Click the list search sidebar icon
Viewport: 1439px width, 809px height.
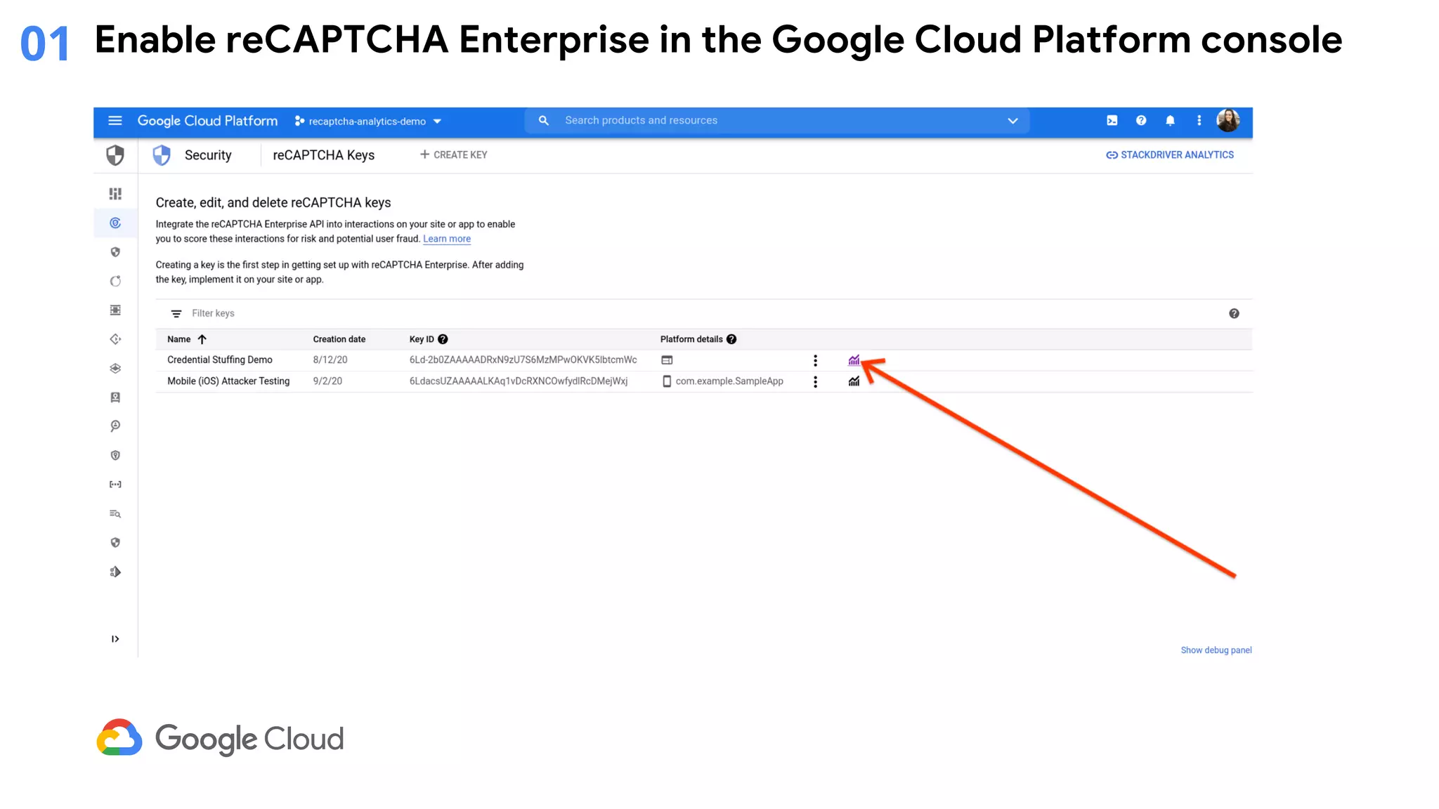pyautogui.click(x=115, y=514)
